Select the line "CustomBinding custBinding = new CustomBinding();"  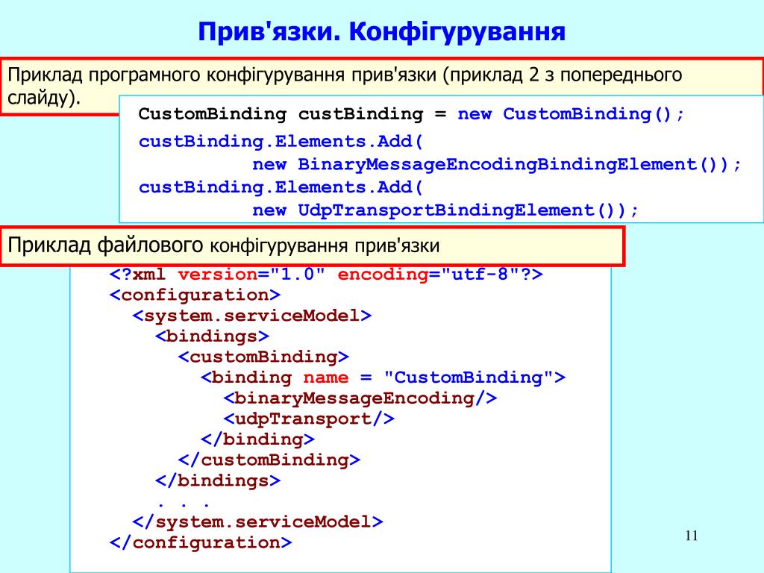click(412, 114)
